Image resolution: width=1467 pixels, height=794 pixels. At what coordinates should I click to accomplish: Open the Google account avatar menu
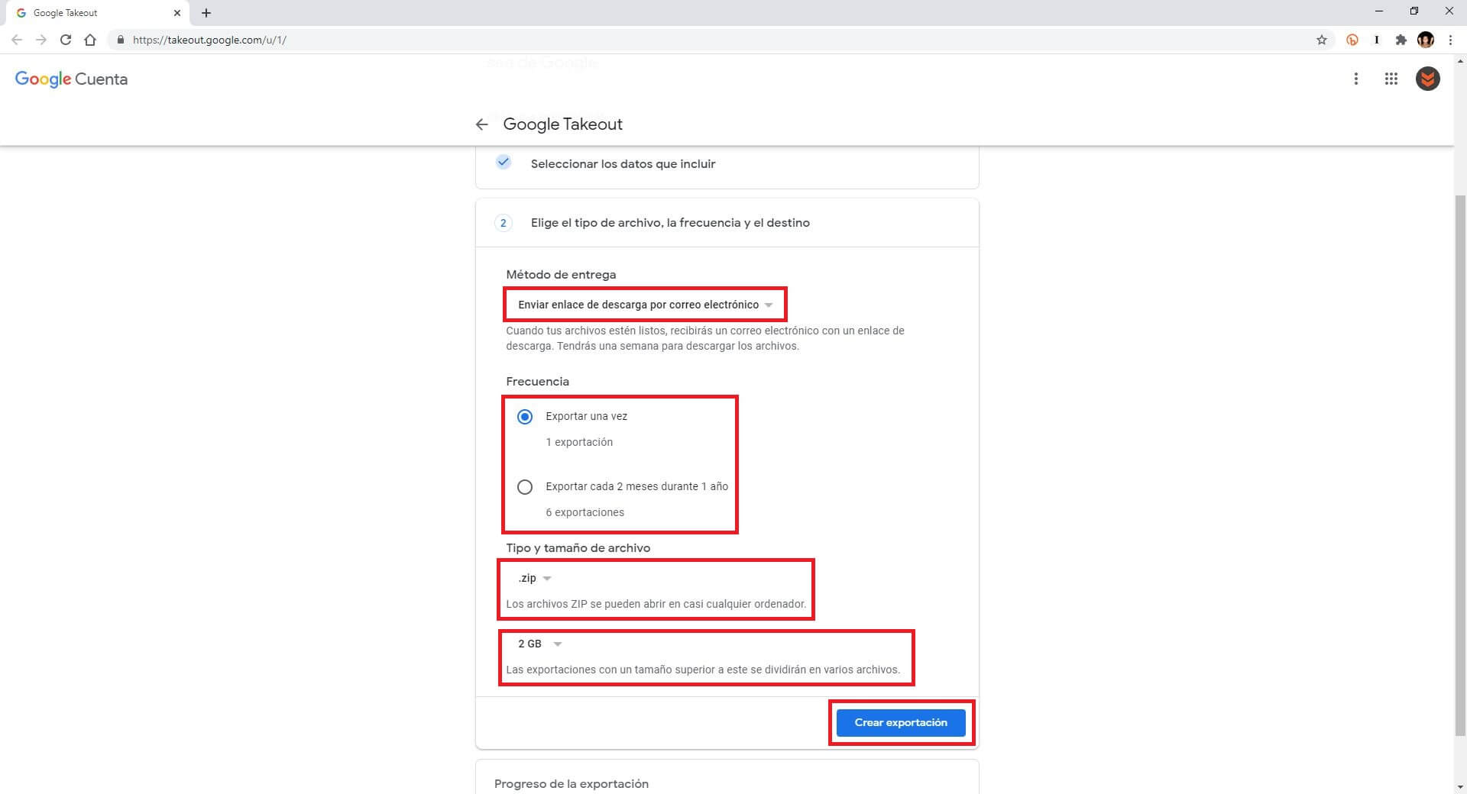pyautogui.click(x=1428, y=79)
